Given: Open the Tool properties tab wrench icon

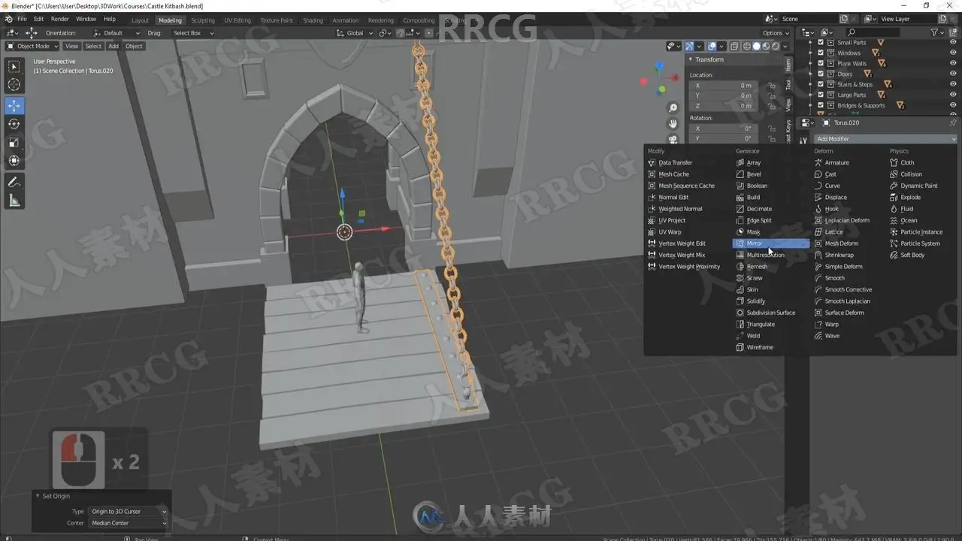Looking at the screenshot, I should click(x=803, y=139).
